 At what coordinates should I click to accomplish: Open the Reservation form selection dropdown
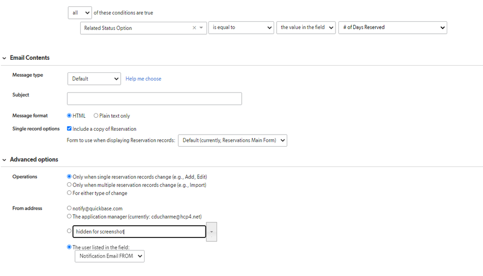[233, 140]
